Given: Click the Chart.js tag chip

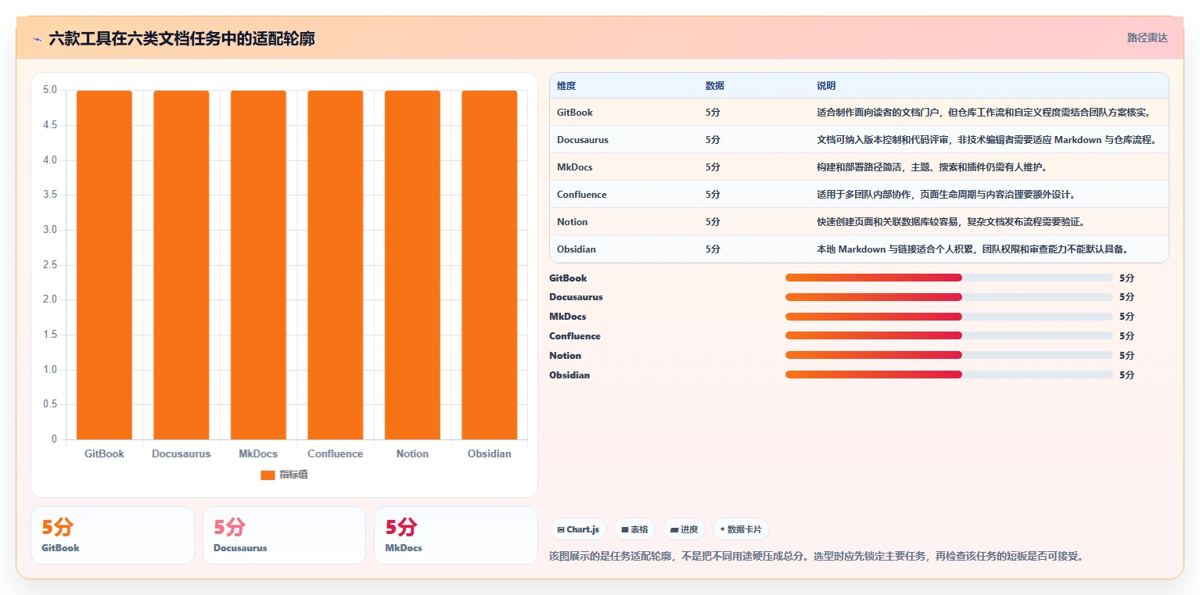Looking at the screenshot, I should pos(578,529).
